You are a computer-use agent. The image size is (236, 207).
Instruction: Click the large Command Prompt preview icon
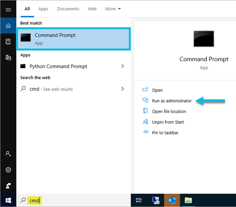coord(204,39)
